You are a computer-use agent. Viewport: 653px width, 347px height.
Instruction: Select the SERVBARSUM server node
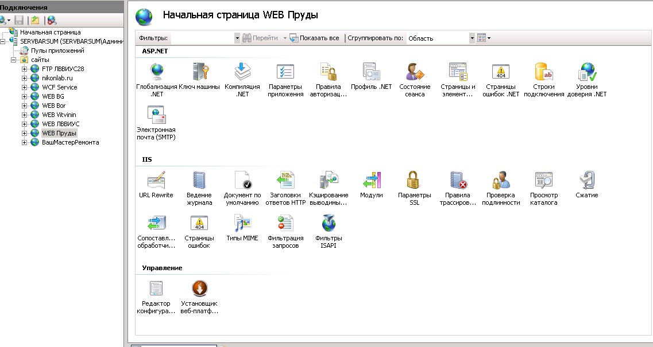pos(72,41)
